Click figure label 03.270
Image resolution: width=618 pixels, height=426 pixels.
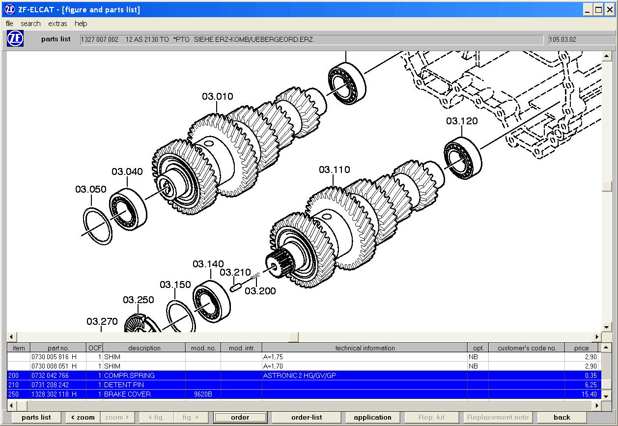pyautogui.click(x=102, y=321)
